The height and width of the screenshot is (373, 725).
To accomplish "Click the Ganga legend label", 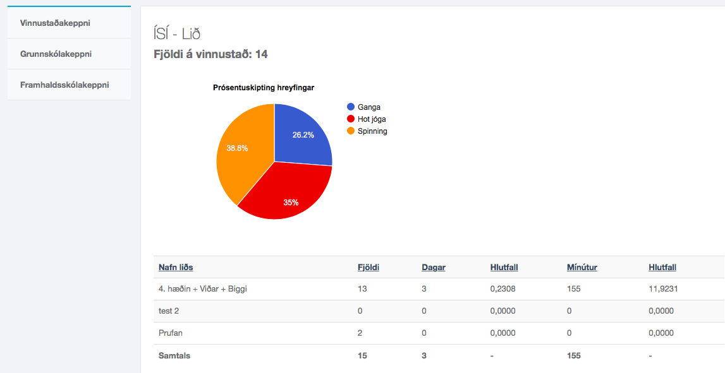I will pos(369,107).
